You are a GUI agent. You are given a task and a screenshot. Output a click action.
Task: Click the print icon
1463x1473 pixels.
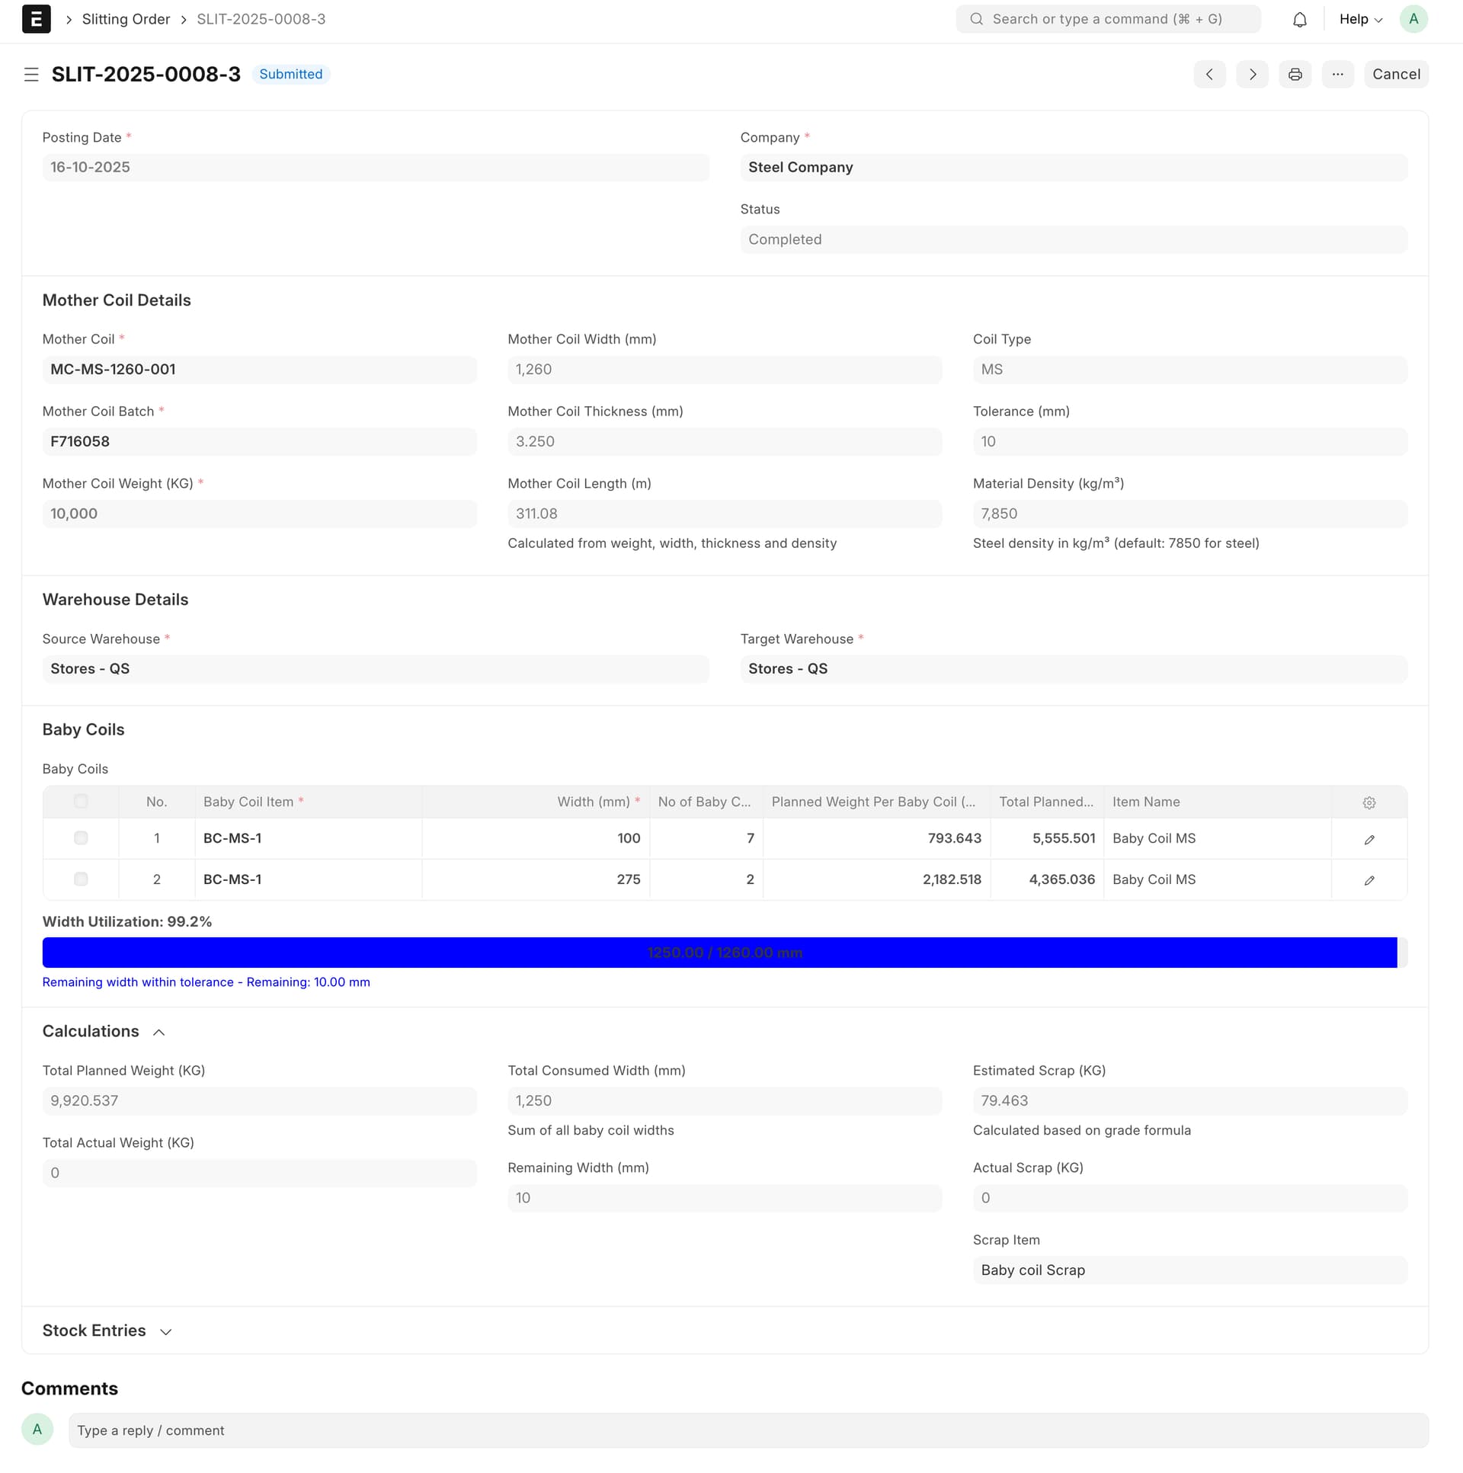[x=1295, y=75]
